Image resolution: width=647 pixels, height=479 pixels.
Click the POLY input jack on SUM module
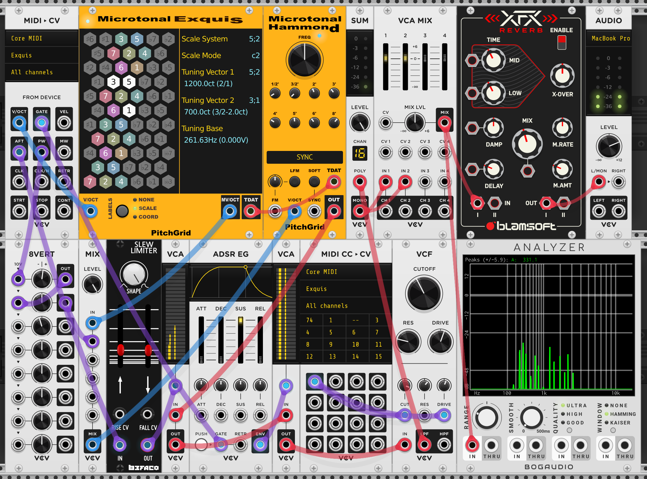click(360, 182)
